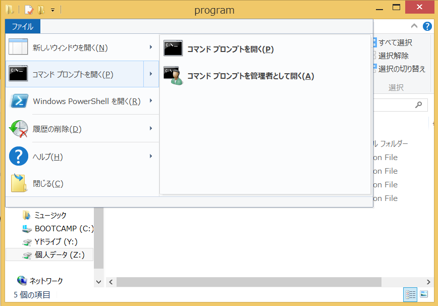Click the 個人データ (Z:) tree label

(x=60, y=255)
